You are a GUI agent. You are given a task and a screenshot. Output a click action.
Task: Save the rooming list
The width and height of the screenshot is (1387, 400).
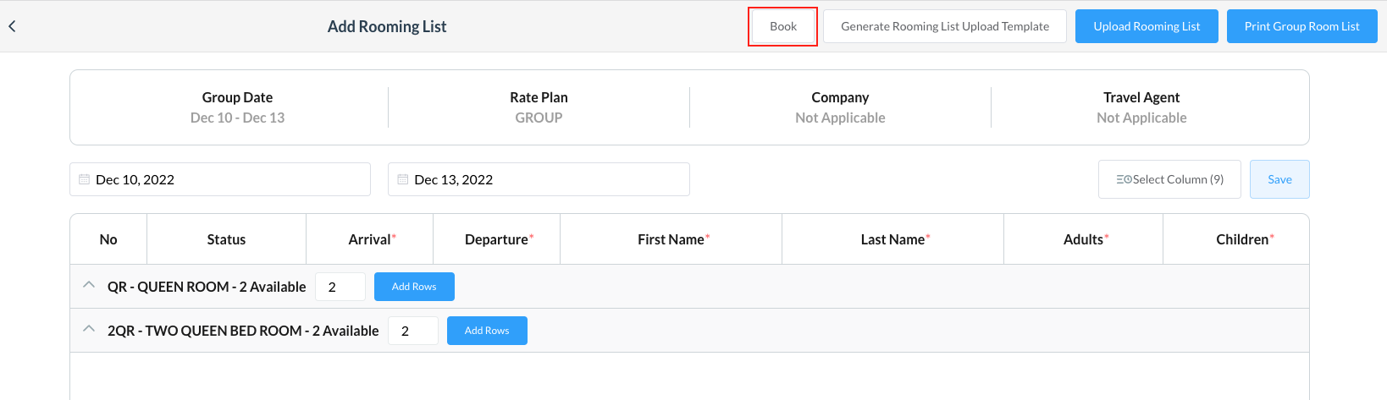1279,179
